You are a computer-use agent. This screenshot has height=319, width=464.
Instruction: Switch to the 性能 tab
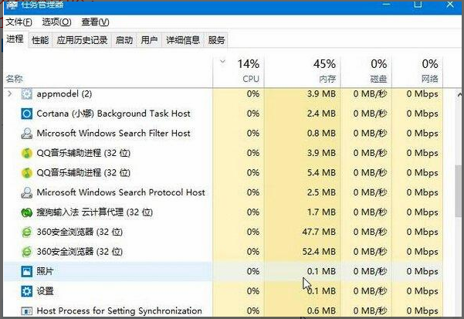point(40,40)
